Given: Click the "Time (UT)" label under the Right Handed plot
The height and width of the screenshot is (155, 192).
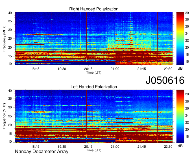Looking at the screenshot, I should click(x=94, y=72).
